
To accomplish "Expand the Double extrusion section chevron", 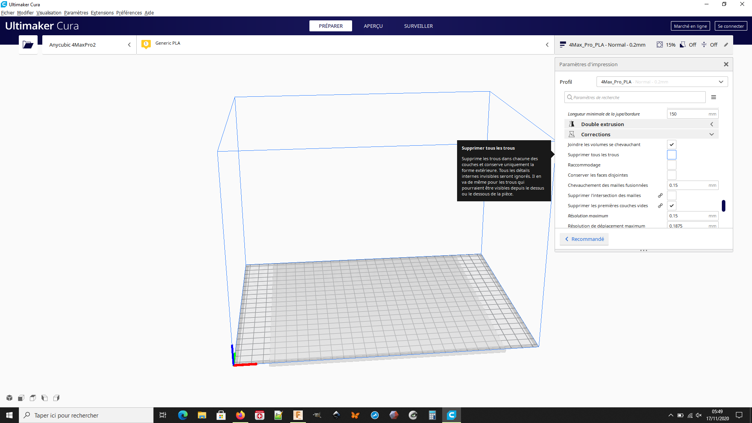I will coord(712,124).
